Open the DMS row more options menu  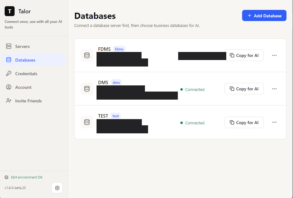pyautogui.click(x=274, y=89)
